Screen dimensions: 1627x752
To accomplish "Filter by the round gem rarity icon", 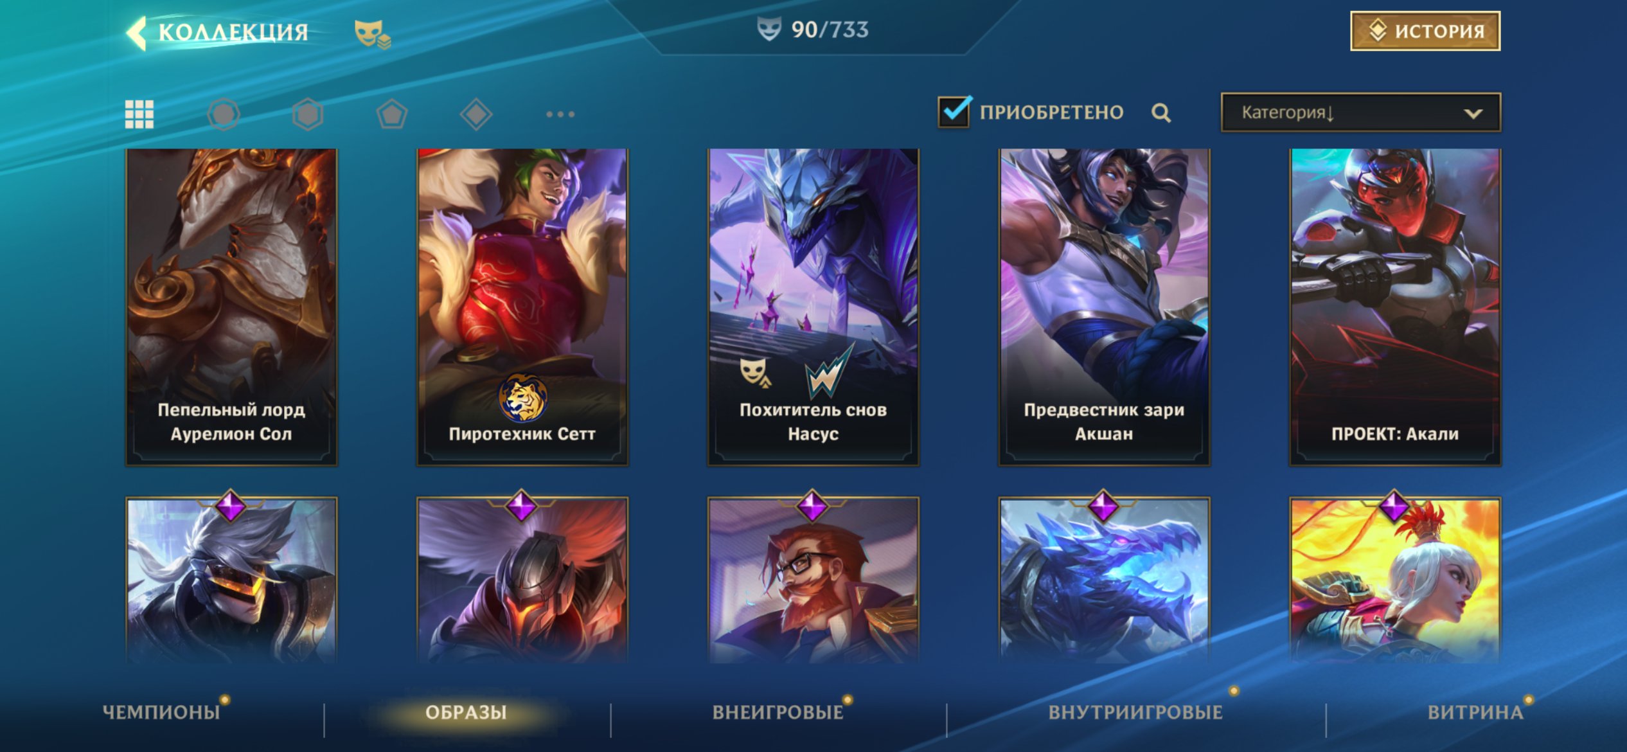I will 224,114.
